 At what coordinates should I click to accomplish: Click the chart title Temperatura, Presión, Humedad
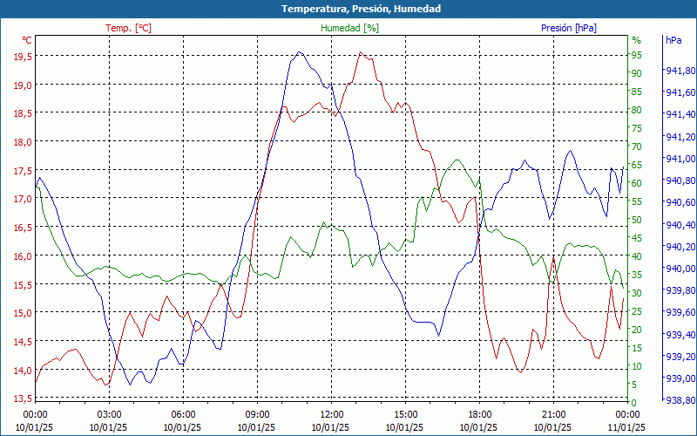coord(361,9)
